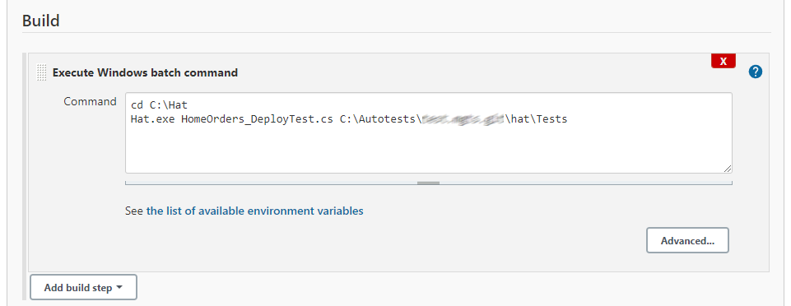Click the Advanced... button
The height and width of the screenshot is (306, 791).
(x=687, y=240)
